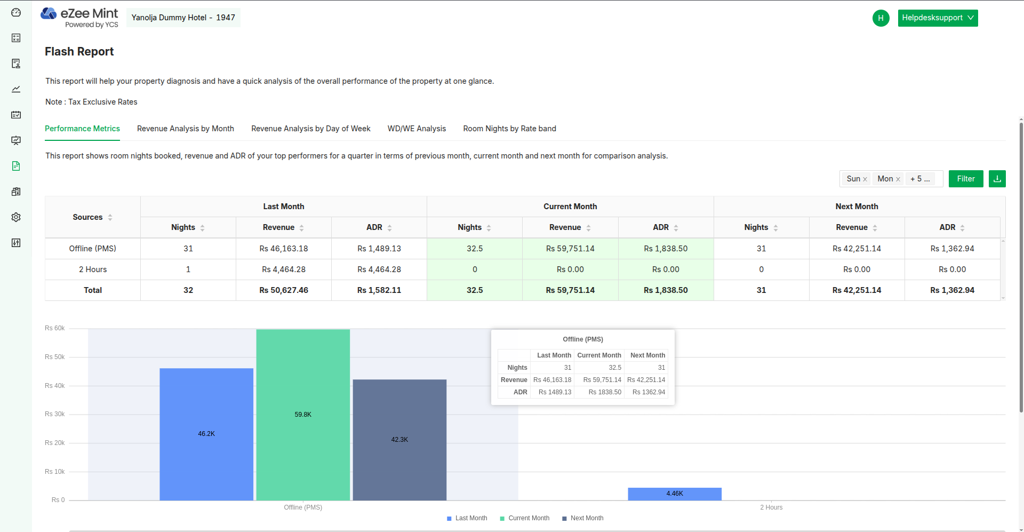Viewport: 1024px width, 532px height.
Task: Open the line chart analytics icon
Action: pos(16,89)
